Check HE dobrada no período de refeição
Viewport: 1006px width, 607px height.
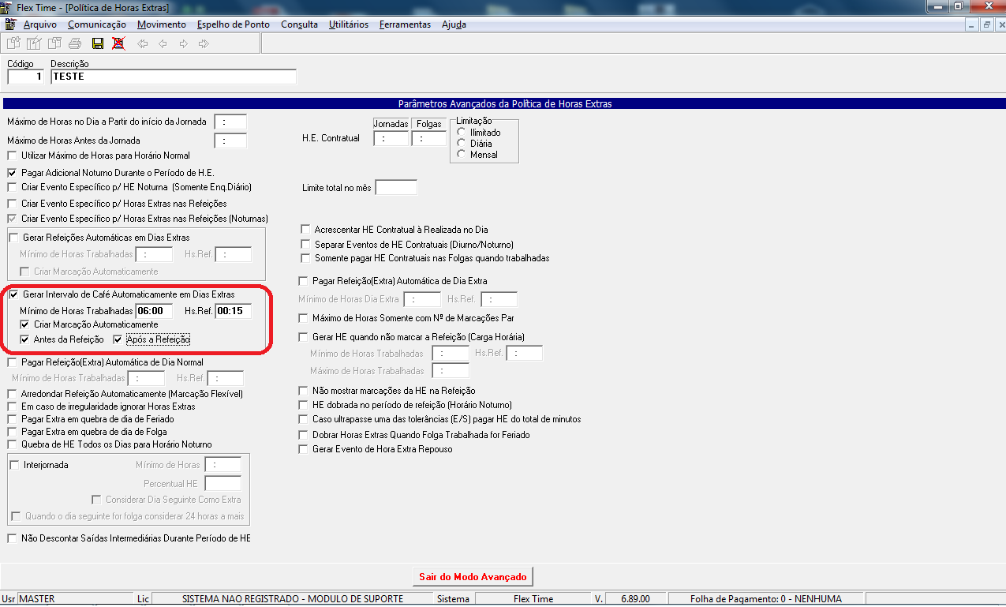coord(304,405)
